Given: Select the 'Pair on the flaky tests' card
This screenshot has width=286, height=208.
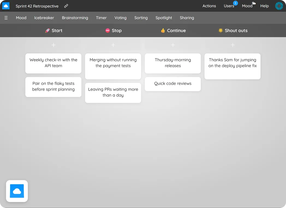Looking at the screenshot, I should click(x=53, y=87).
